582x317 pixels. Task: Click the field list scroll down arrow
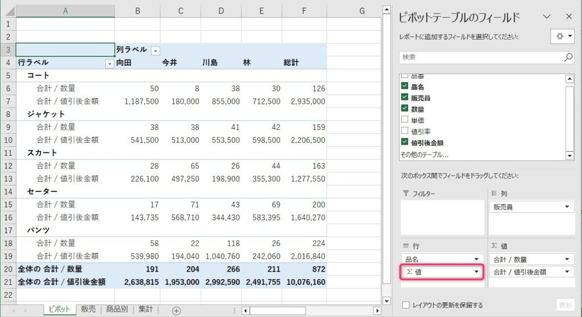[569, 155]
